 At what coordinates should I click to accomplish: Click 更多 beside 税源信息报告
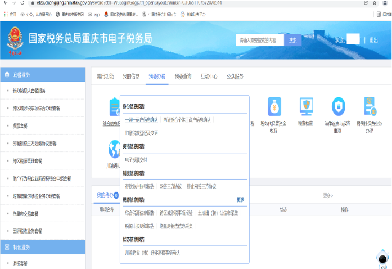pyautogui.click(x=241, y=199)
